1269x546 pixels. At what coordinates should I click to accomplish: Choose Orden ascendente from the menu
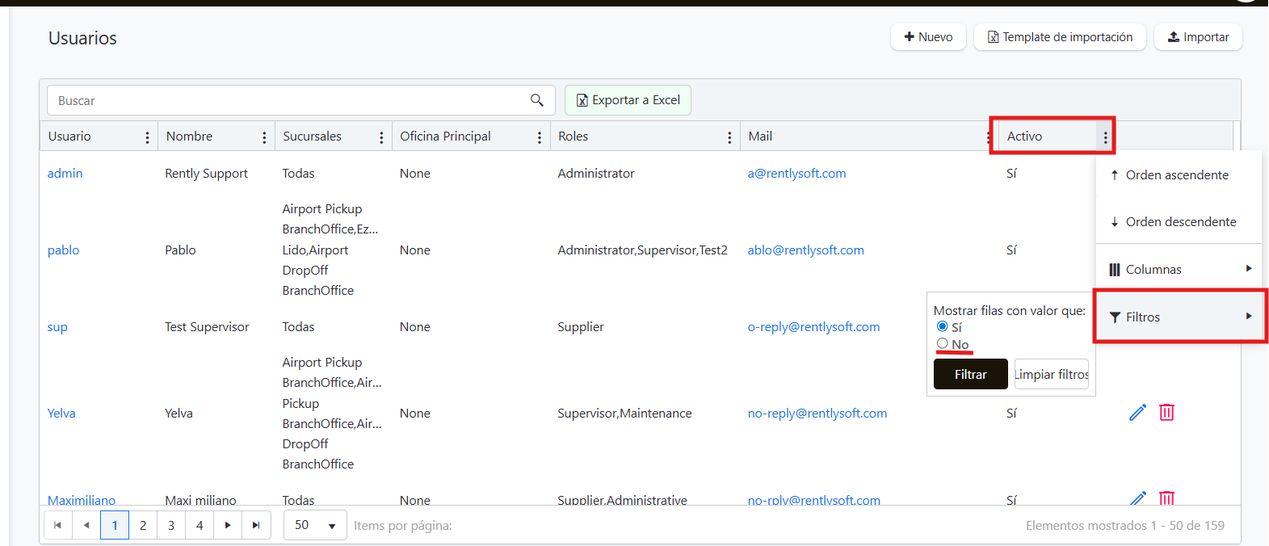tap(1176, 175)
